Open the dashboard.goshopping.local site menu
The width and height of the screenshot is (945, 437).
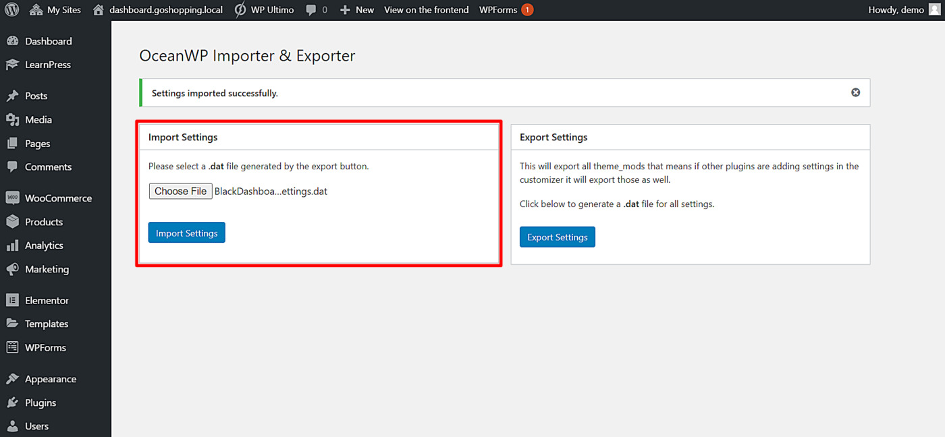coord(158,10)
